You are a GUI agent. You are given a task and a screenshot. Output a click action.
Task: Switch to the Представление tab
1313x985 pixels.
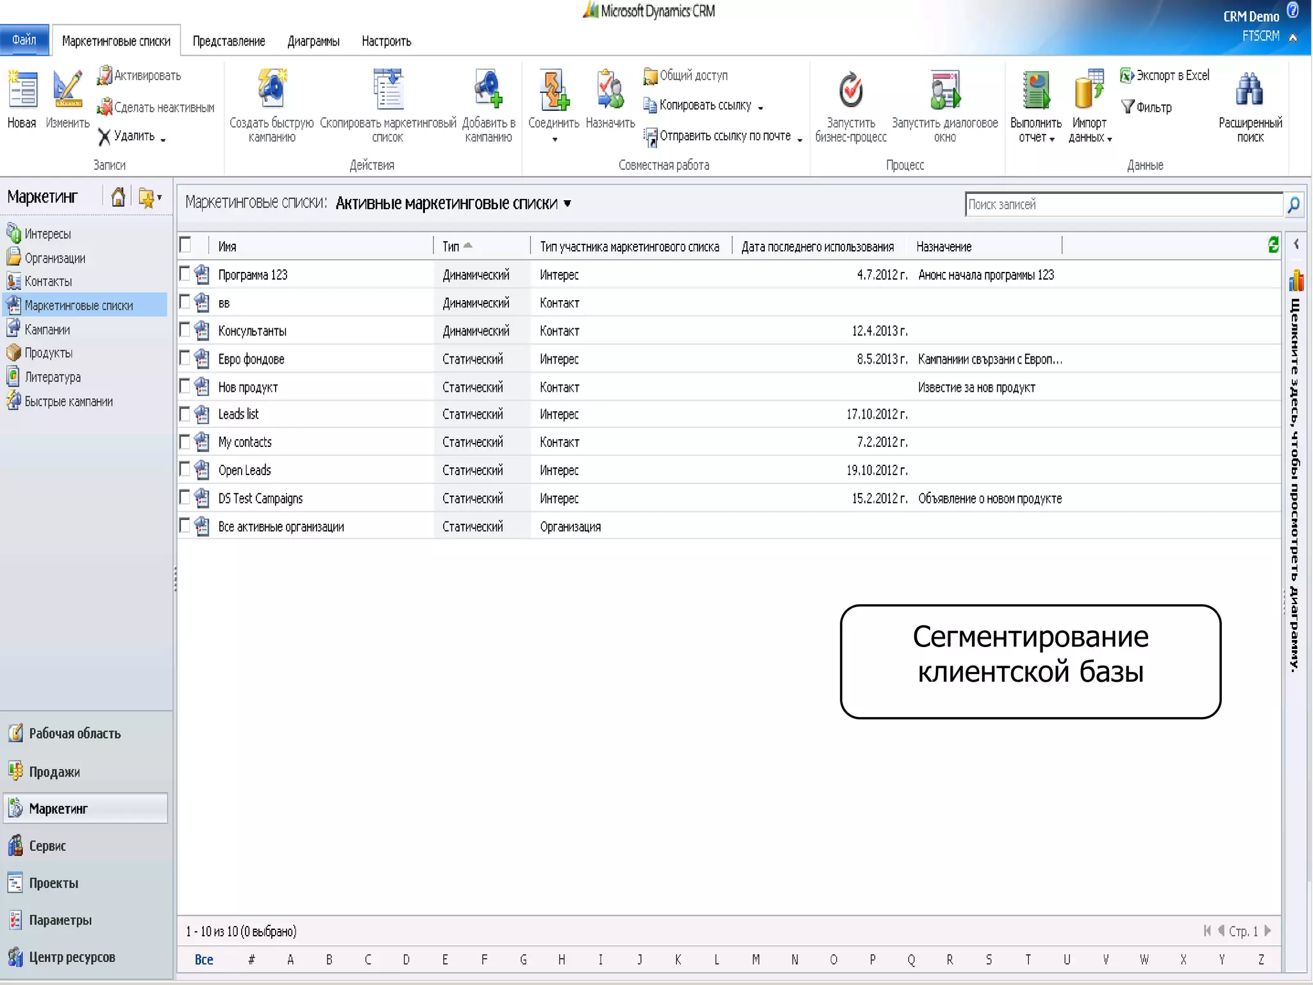pos(229,41)
